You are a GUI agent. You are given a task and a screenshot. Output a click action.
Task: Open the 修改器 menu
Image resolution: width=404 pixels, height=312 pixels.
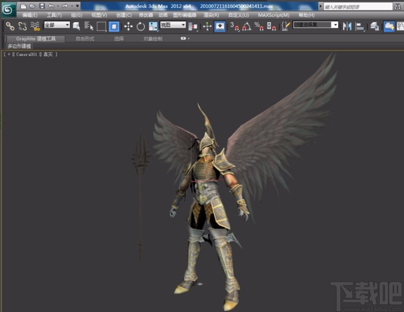pos(146,15)
